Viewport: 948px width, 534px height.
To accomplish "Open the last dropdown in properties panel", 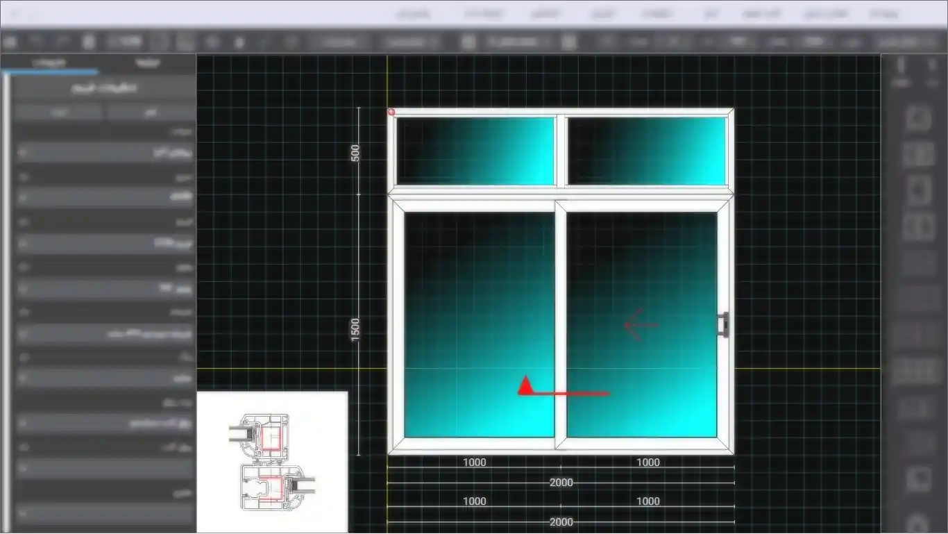I will click(104, 514).
